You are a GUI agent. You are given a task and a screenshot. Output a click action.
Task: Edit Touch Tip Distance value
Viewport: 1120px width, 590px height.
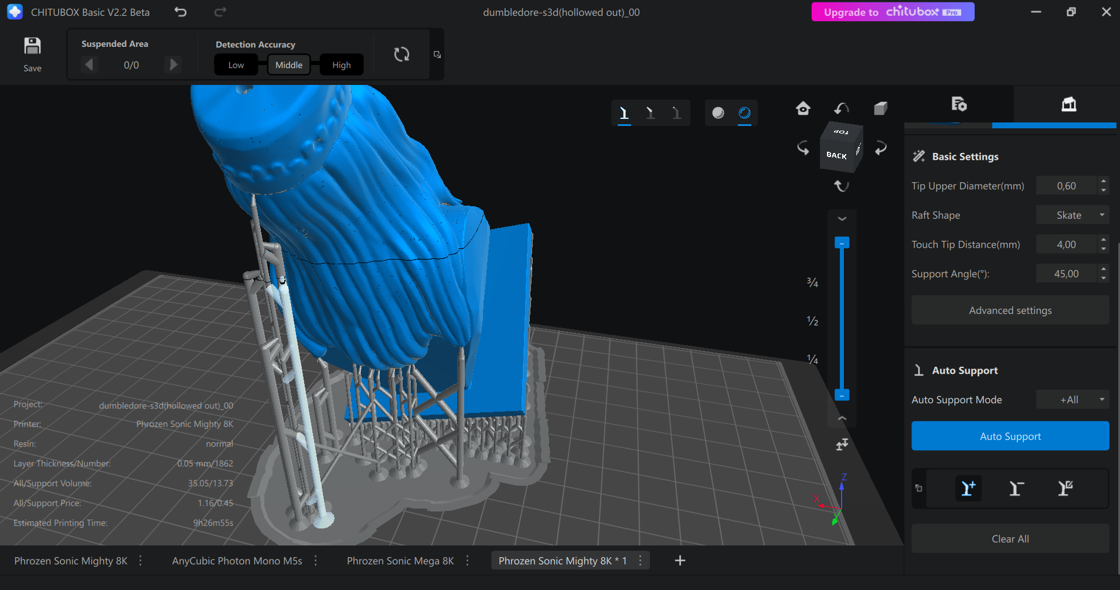tap(1066, 244)
